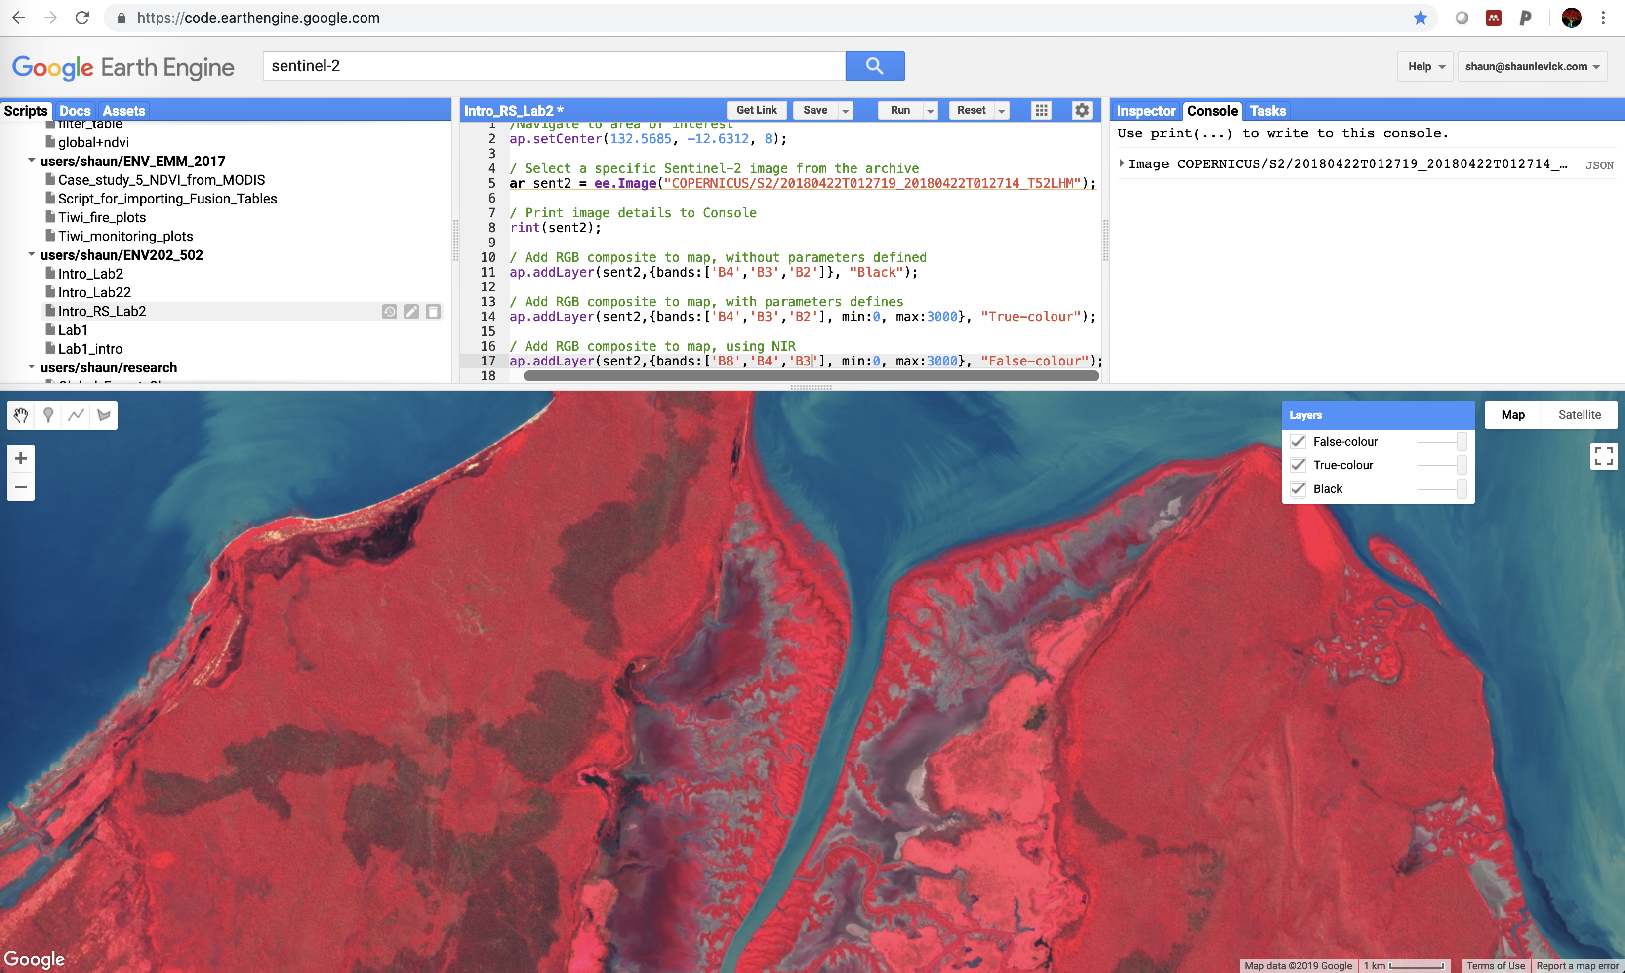Click the grey circle extension icon

click(x=1462, y=18)
